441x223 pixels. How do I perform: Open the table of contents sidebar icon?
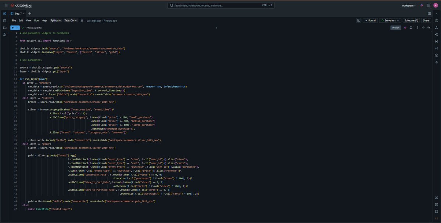[5, 21]
